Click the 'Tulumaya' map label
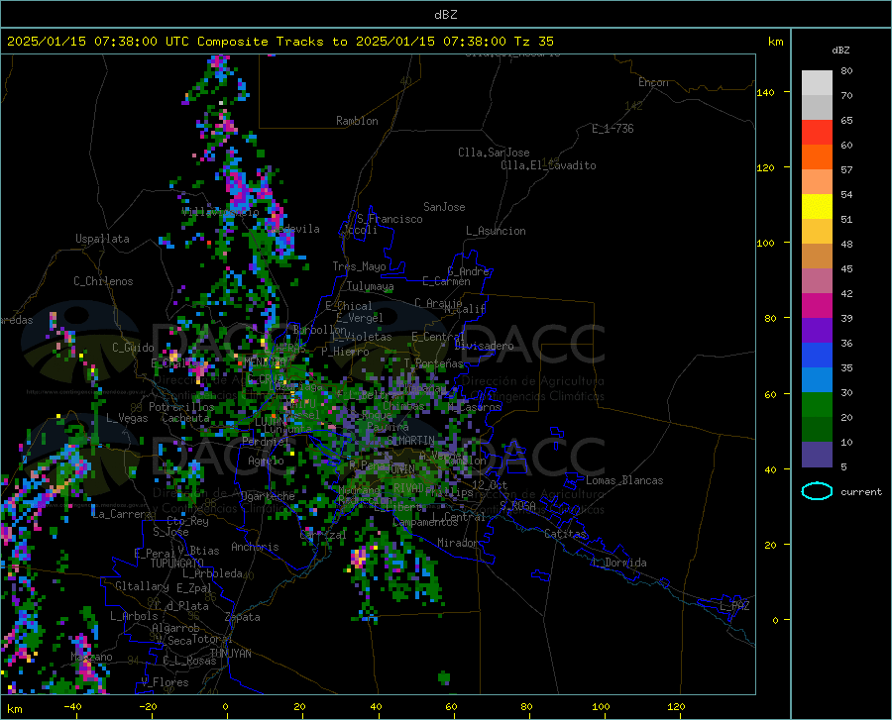 coord(371,286)
